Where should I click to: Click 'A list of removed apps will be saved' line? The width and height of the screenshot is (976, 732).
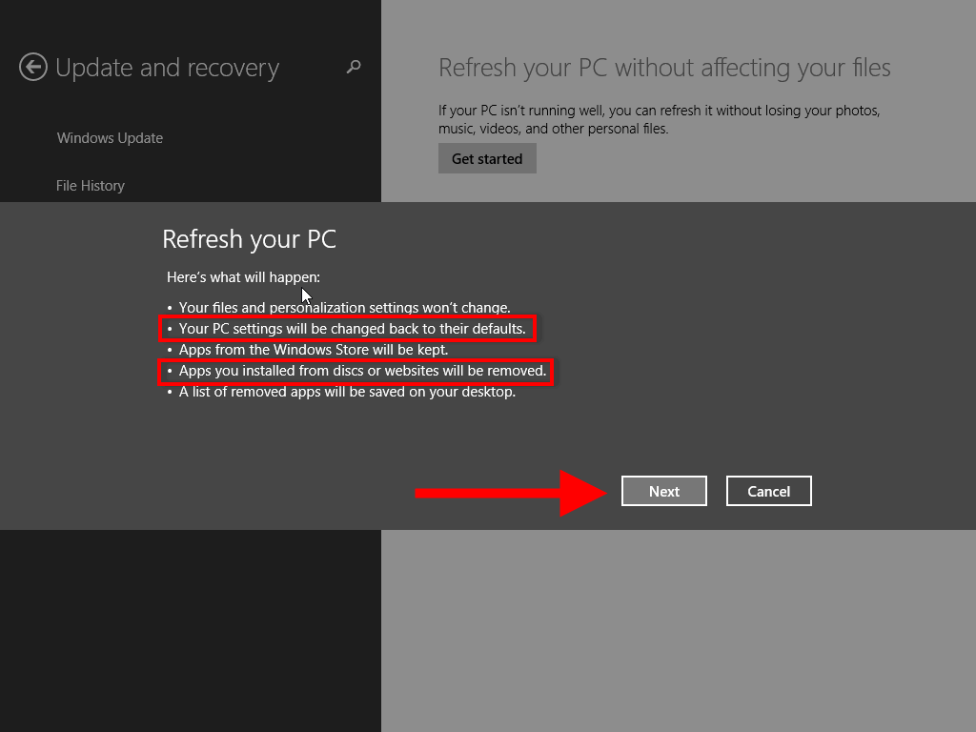[347, 392]
